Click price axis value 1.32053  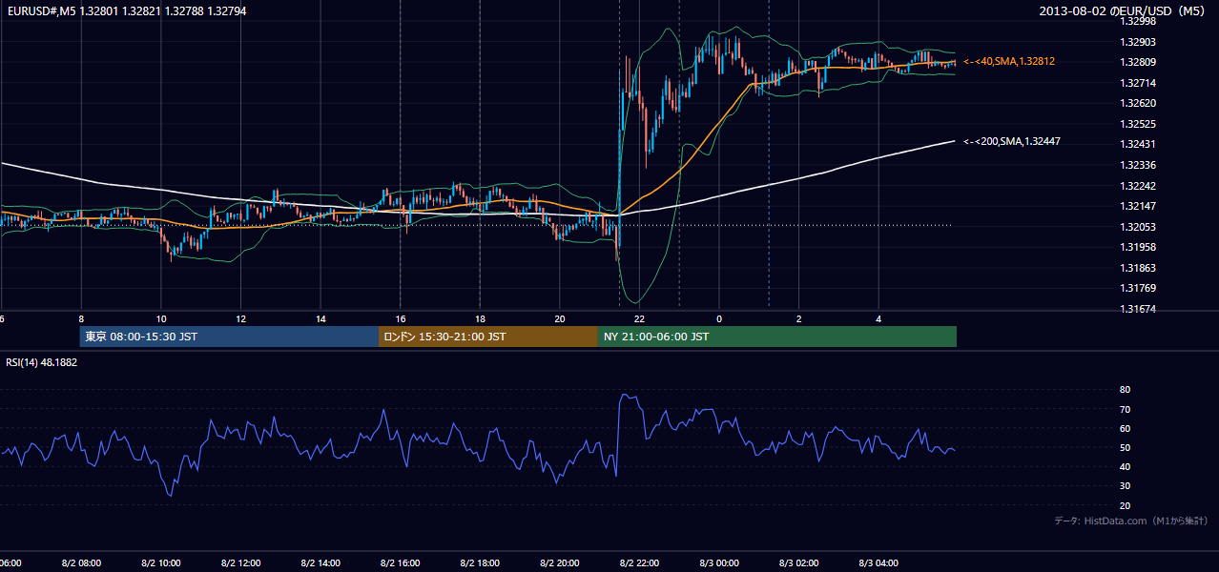pos(1137,227)
